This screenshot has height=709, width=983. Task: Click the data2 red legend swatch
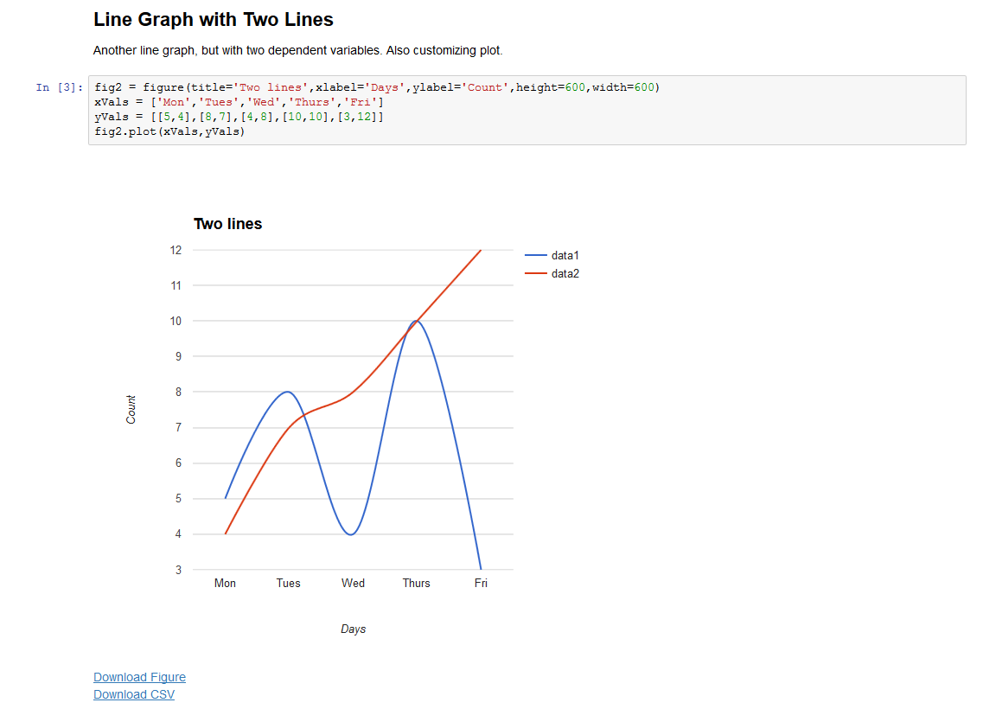pos(535,273)
